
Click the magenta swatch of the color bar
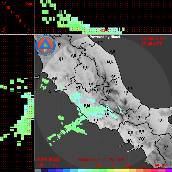169,170
